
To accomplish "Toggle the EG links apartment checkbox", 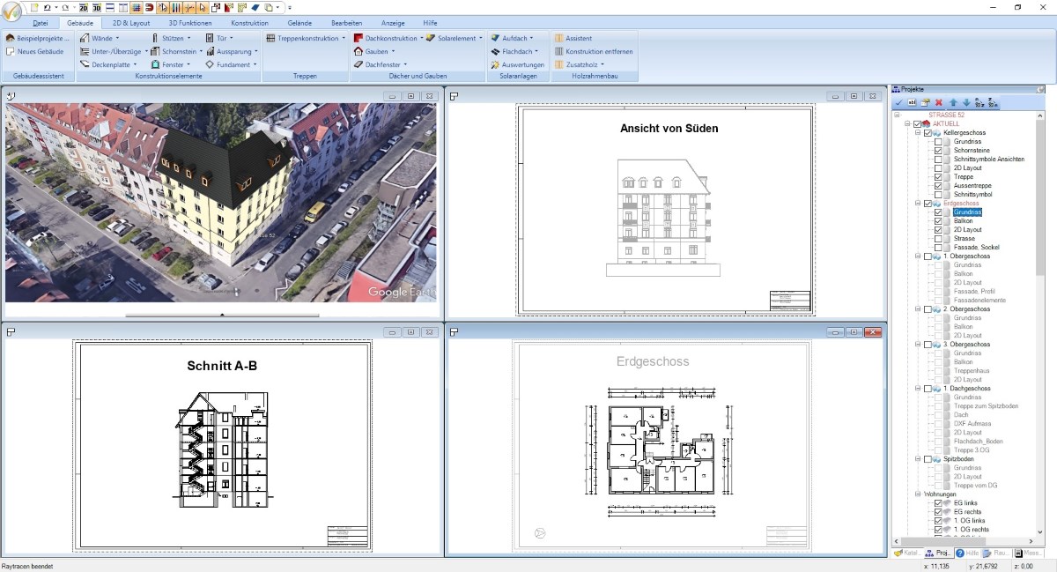I will (938, 503).
